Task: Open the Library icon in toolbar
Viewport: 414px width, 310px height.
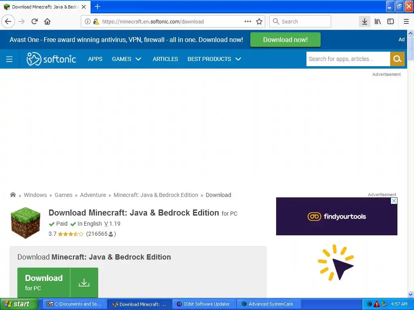Action: coord(378,21)
